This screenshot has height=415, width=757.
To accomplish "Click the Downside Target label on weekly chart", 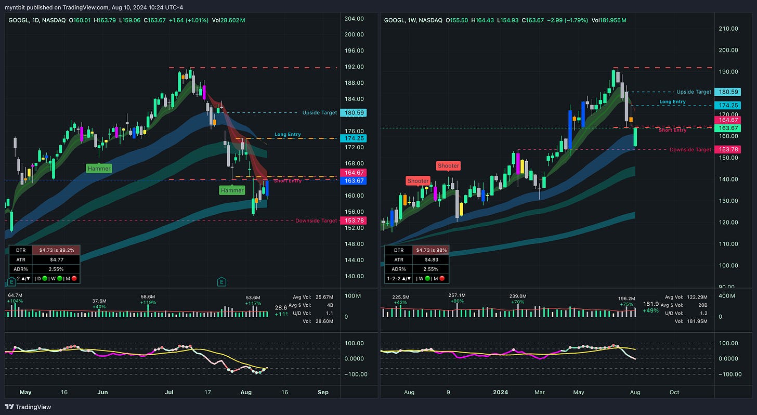I will 690,150.
